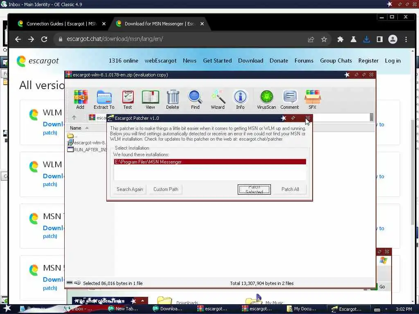Click the Add icon in WinRAR toolbar
This screenshot has width=419, height=314.
pos(80,100)
